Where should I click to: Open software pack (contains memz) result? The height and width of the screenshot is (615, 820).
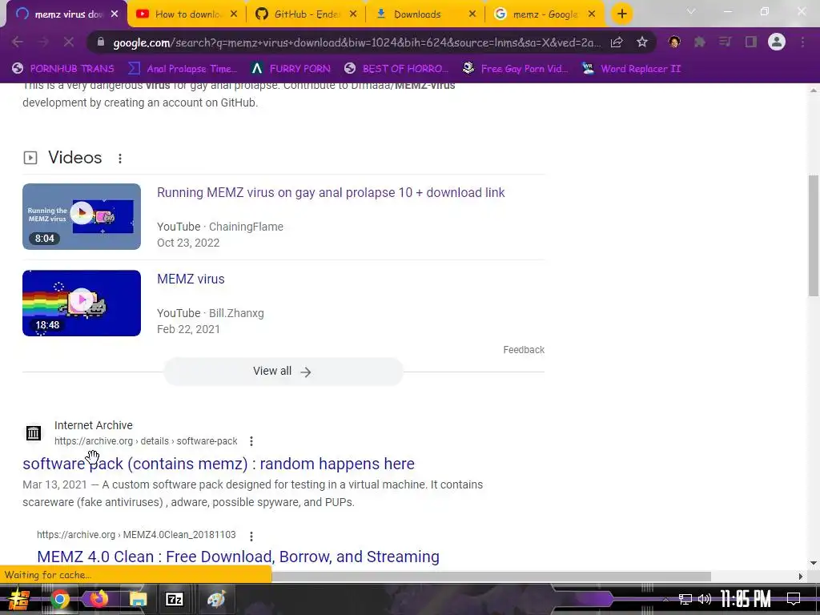pos(219,464)
